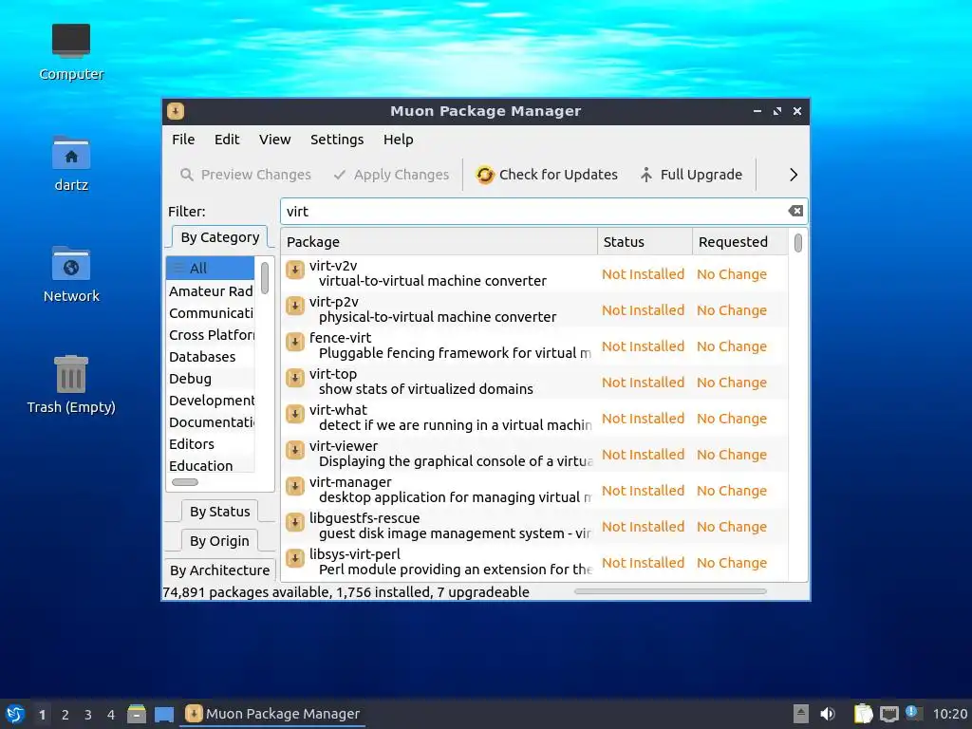Click the Preview Changes magnifier icon
972x729 pixels.
click(187, 175)
